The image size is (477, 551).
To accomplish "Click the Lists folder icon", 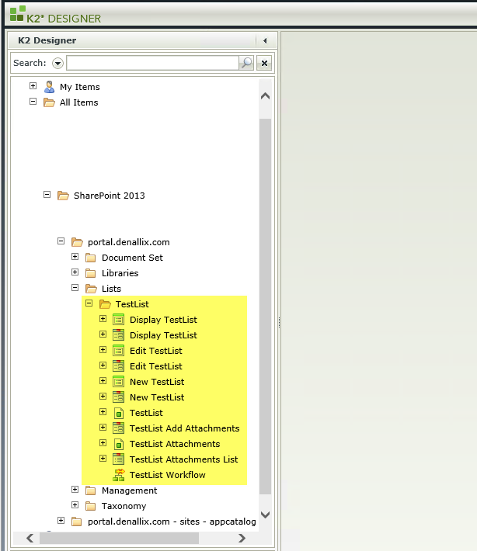I will [91, 289].
